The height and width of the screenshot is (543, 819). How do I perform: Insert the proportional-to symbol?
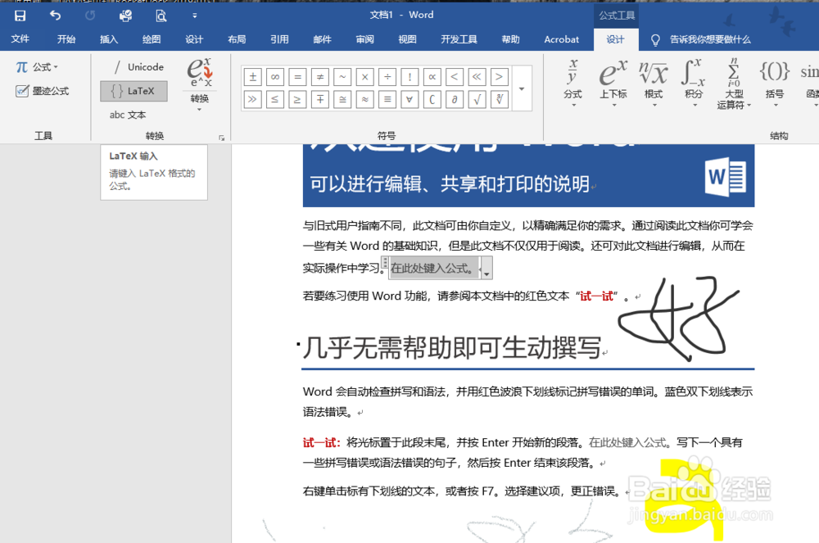432,77
